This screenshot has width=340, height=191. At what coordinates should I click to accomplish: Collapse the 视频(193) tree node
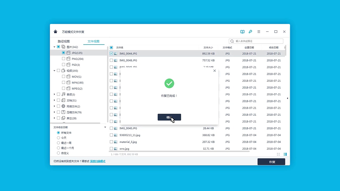54,71
